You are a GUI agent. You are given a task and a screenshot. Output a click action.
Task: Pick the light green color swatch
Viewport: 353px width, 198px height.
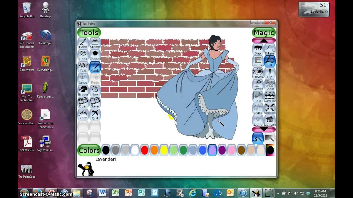(x=173, y=150)
